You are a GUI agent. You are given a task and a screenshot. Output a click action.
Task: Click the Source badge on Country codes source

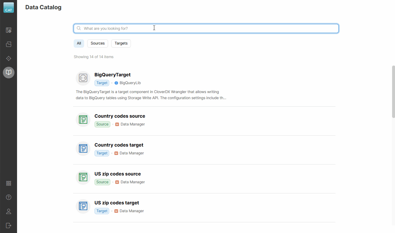[102, 124]
